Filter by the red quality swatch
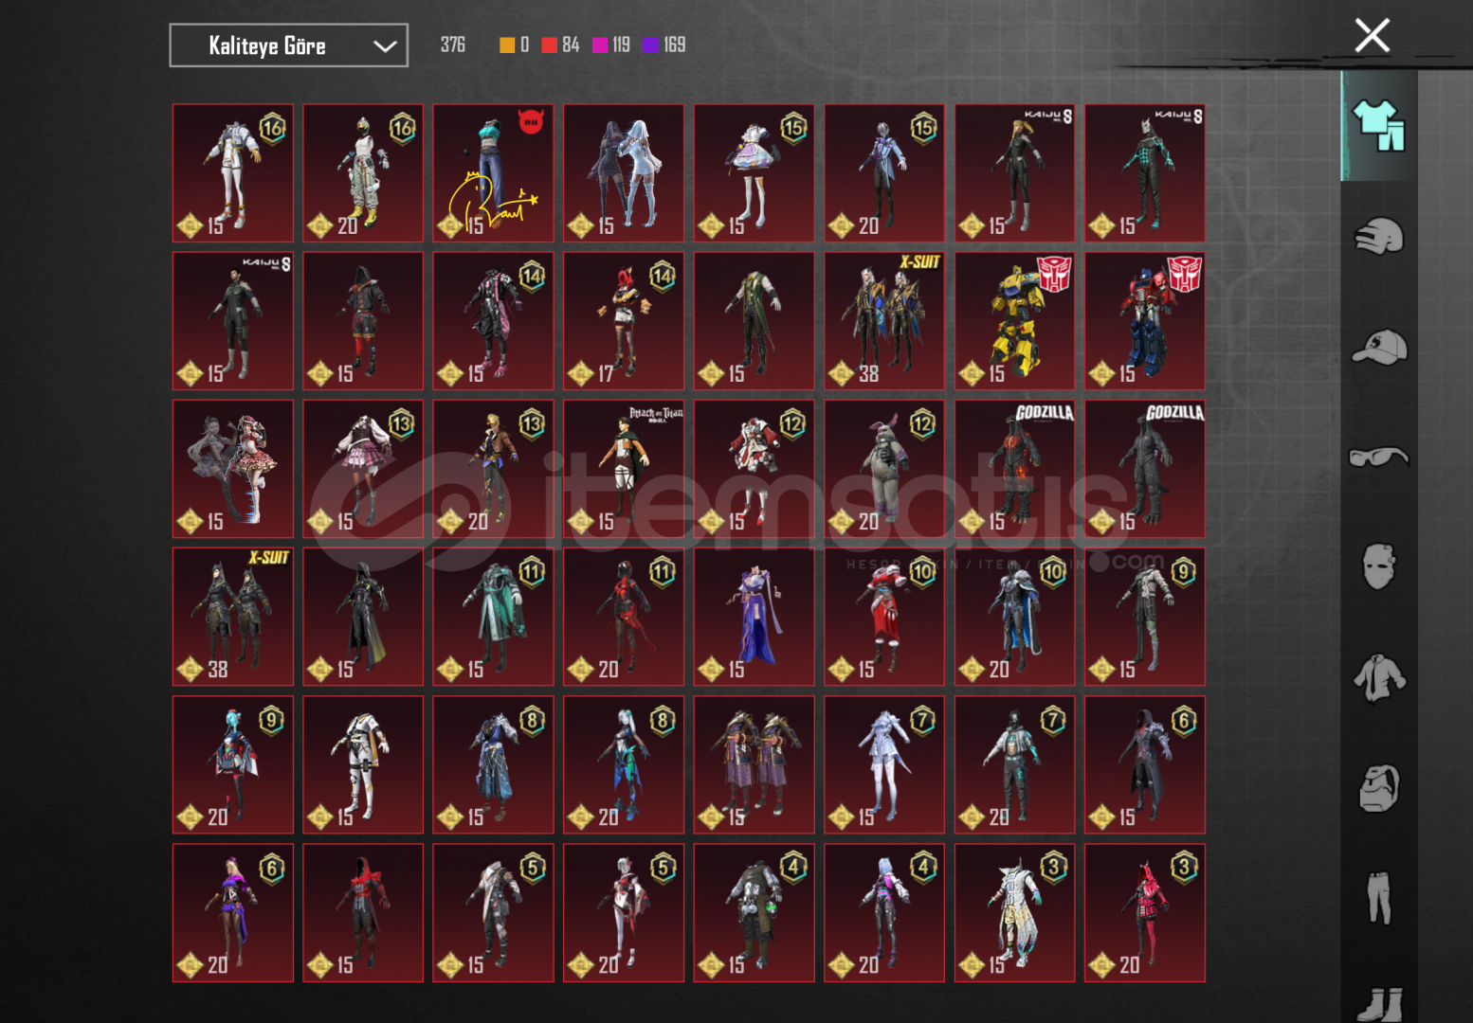 550,45
